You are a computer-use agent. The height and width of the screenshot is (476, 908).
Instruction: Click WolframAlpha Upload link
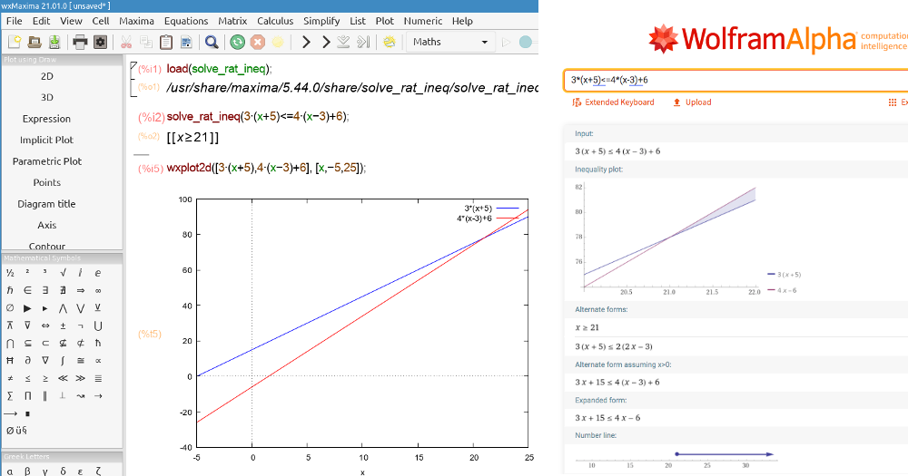point(692,102)
